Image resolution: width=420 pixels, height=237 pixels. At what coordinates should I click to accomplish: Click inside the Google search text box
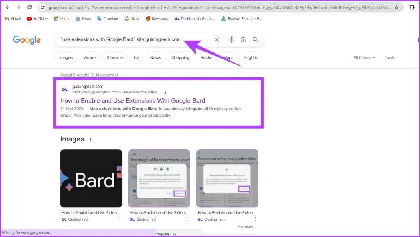pyautogui.click(x=135, y=40)
